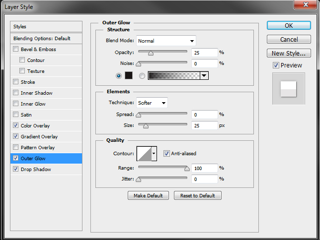The height and width of the screenshot is (240, 320).
Task: Click the black glow color swatch
Action: click(x=129, y=75)
